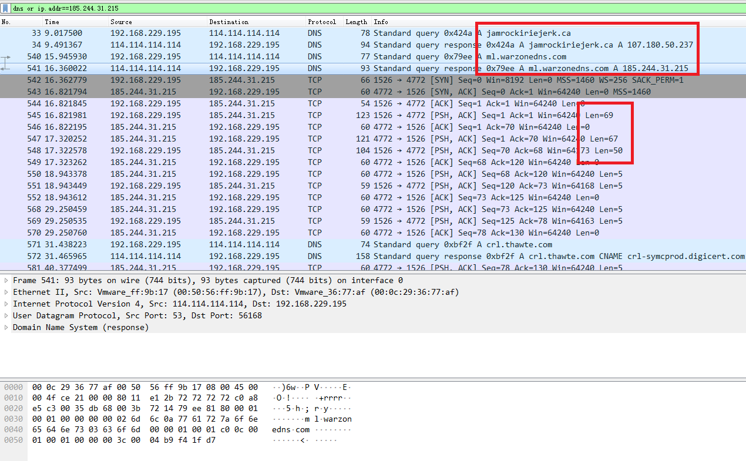Click hex offset 0000 row in bytes pane
Screen dimensions: 746x461
14,387
